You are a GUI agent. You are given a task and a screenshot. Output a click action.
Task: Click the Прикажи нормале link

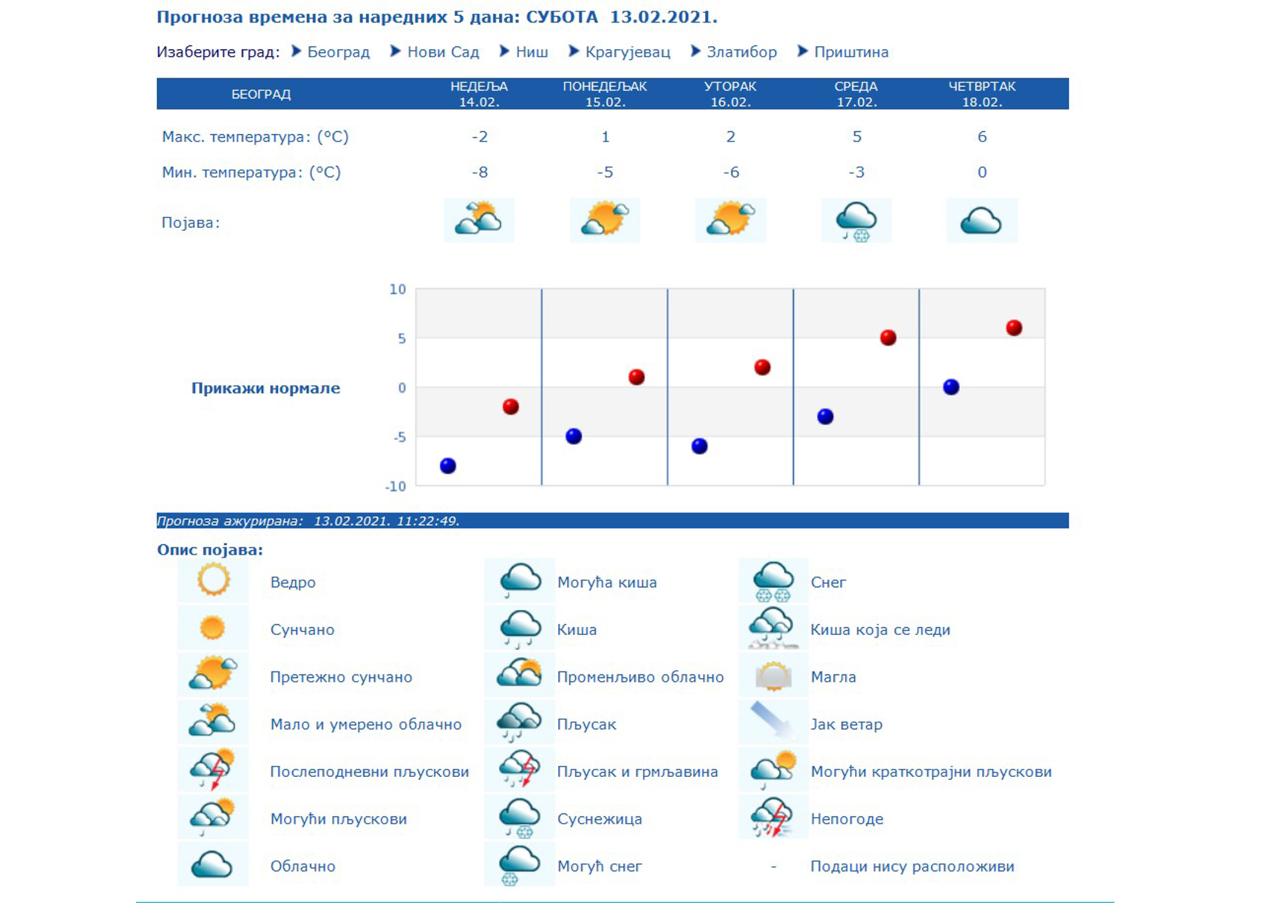(266, 388)
